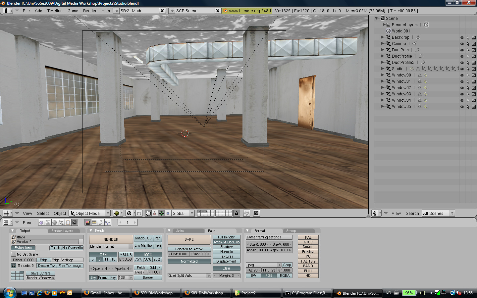This screenshot has width=477, height=298.
Task: Click the SizeX: 800 number field
Action: pyautogui.click(x=257, y=244)
